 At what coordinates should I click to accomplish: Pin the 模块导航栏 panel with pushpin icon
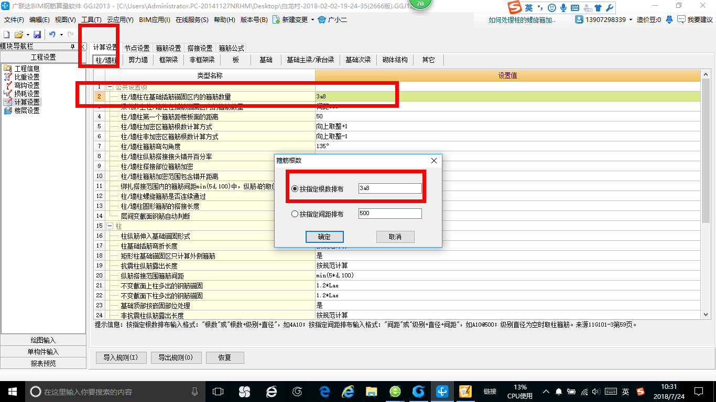[73, 47]
